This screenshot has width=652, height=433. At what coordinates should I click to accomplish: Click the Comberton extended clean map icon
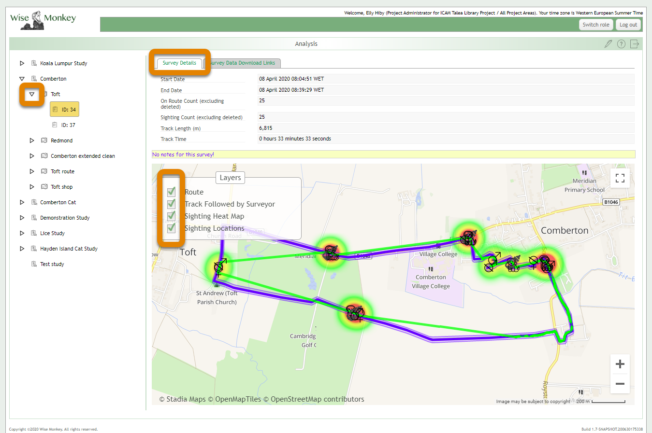(x=44, y=156)
